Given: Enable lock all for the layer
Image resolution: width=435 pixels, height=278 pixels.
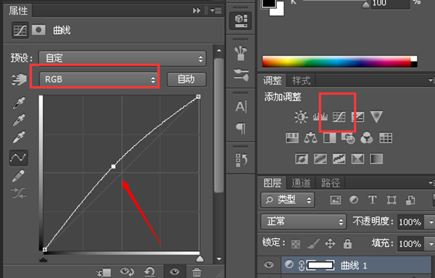Looking at the screenshot, I should tap(347, 244).
